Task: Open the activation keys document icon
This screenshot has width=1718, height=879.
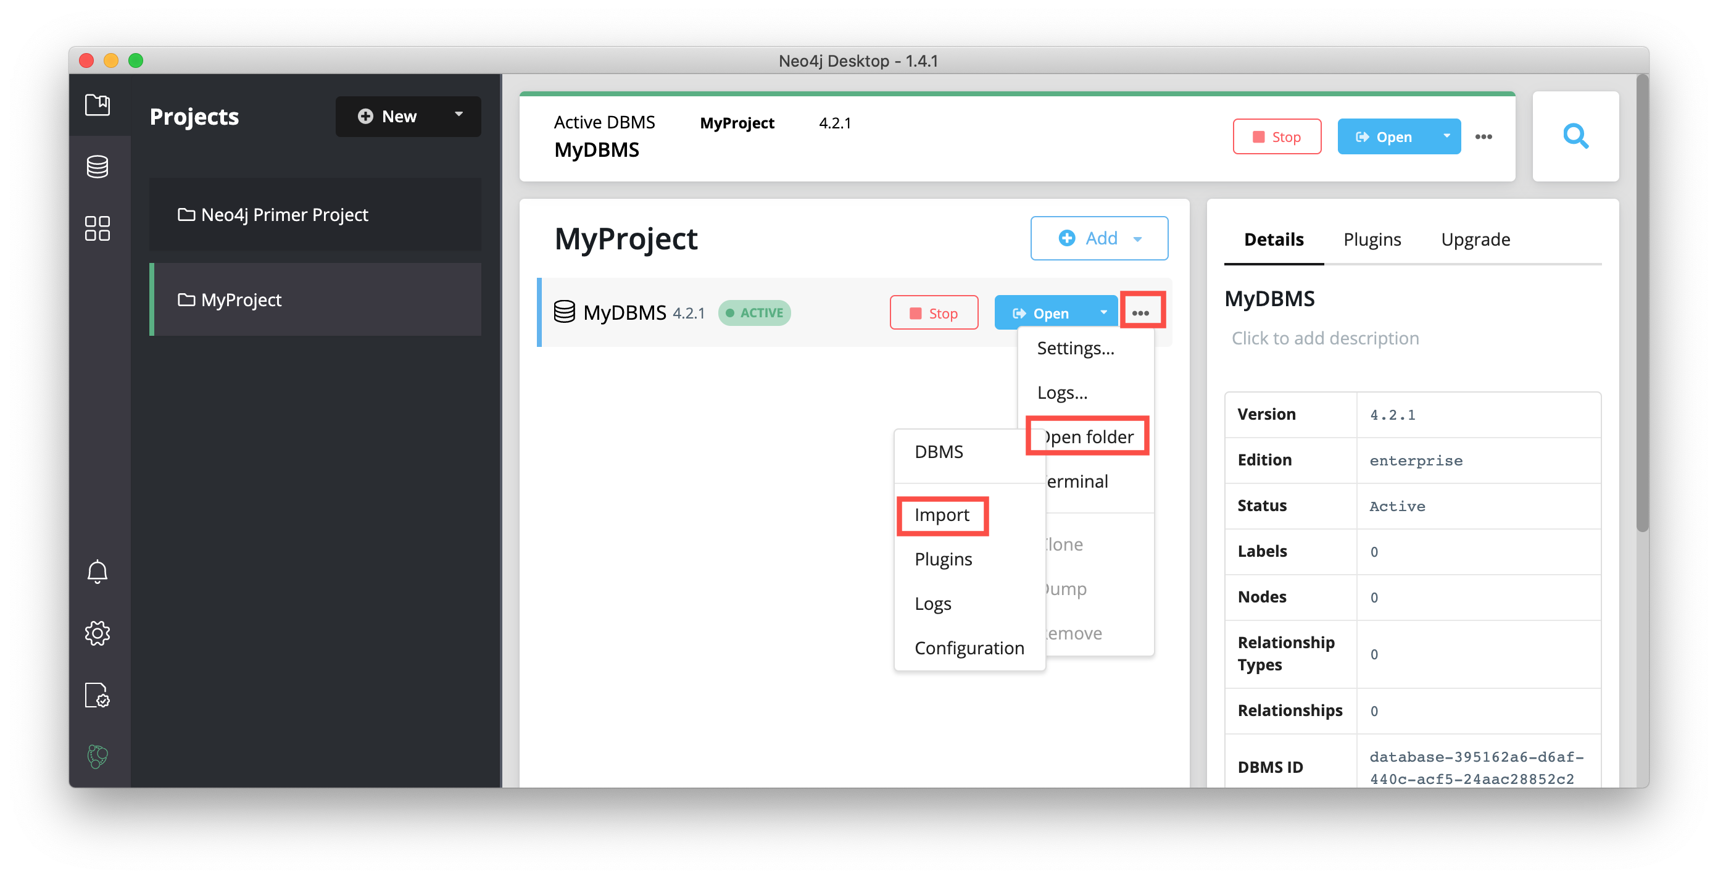Action: pyautogui.click(x=98, y=695)
